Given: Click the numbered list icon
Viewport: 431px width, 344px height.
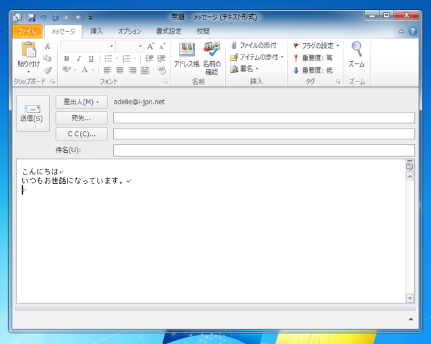Looking at the screenshot, I should 126,59.
